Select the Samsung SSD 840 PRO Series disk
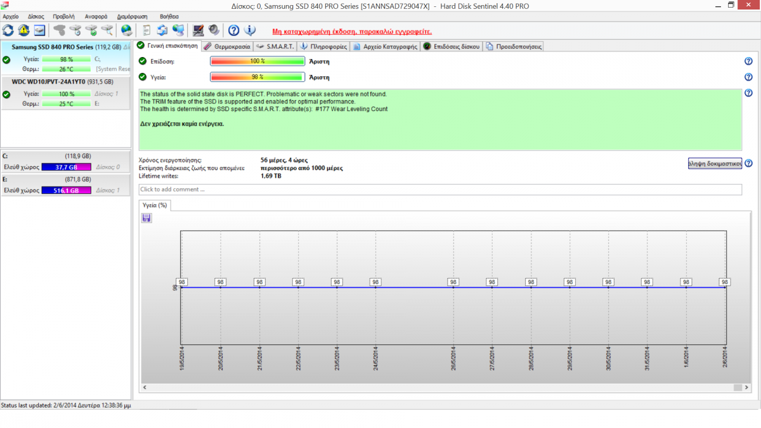This screenshot has height=428, width=761. pos(66,58)
